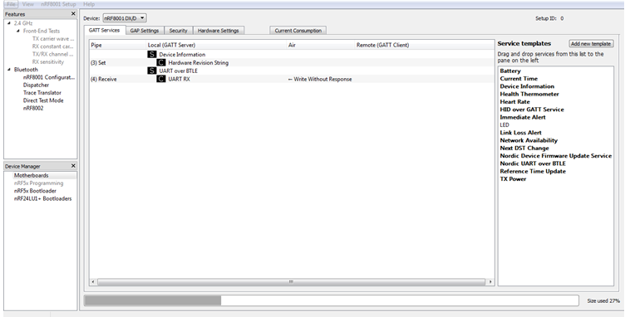The width and height of the screenshot is (625, 317).
Task: Collapse the Front-End Tests tree node
Action: (18, 31)
